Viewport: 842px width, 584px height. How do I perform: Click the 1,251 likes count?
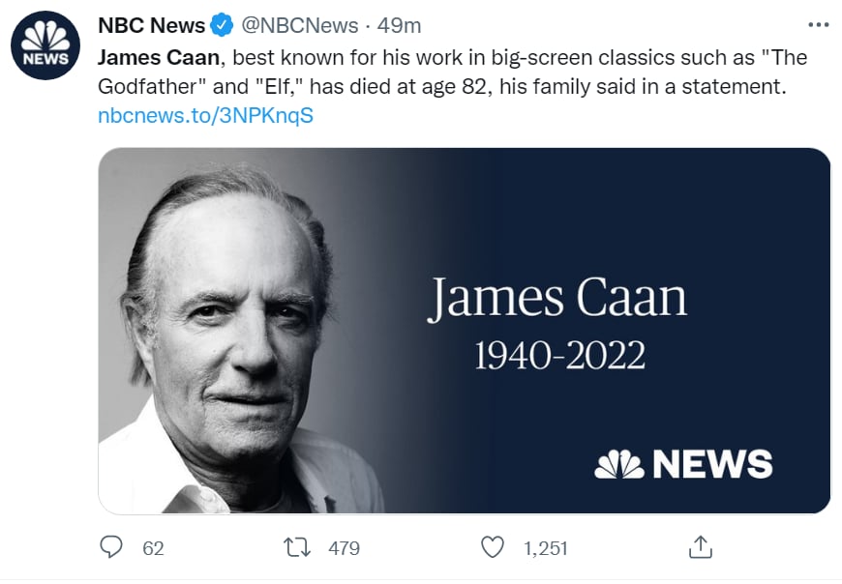(546, 548)
